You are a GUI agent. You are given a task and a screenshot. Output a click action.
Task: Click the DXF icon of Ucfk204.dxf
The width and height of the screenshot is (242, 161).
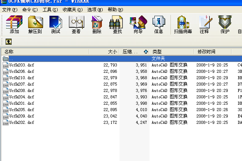coord(6,97)
